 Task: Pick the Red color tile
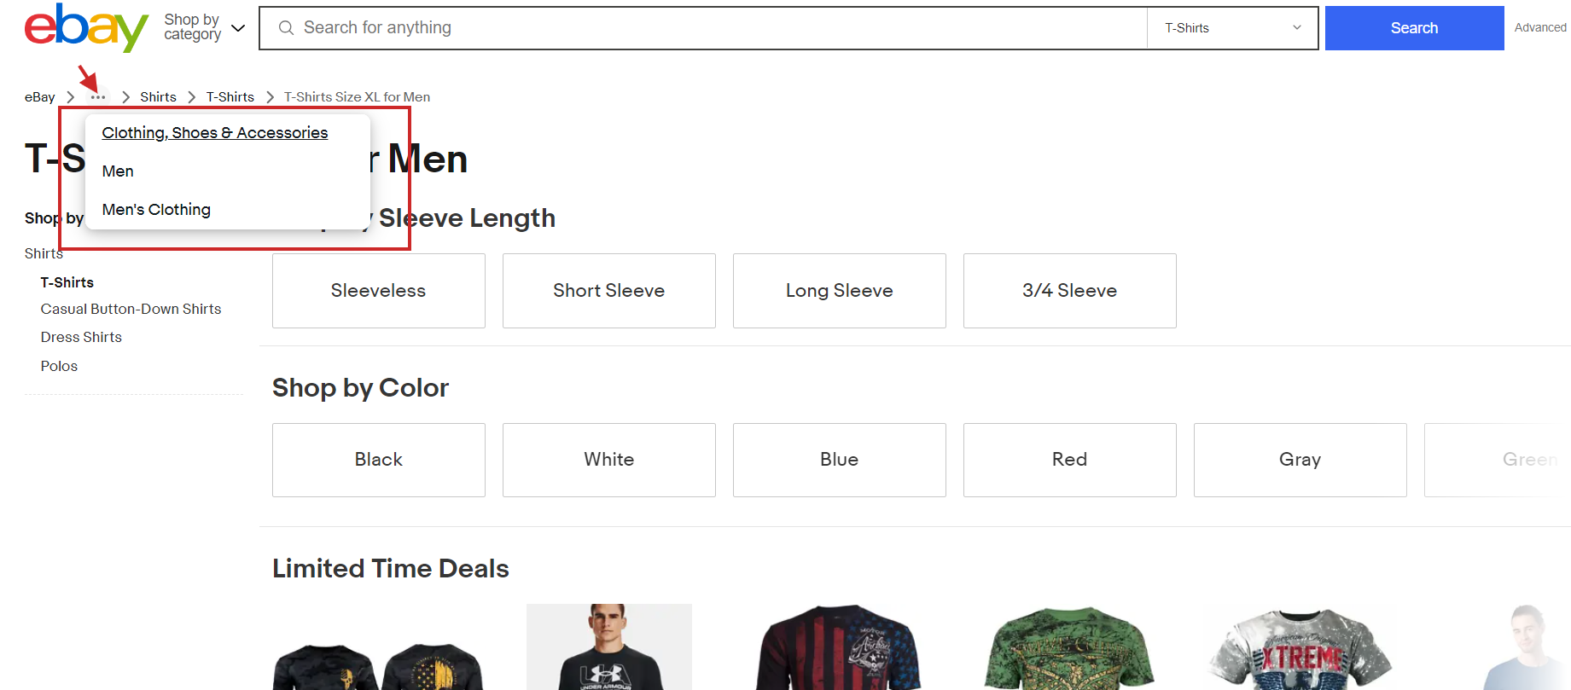tap(1069, 460)
